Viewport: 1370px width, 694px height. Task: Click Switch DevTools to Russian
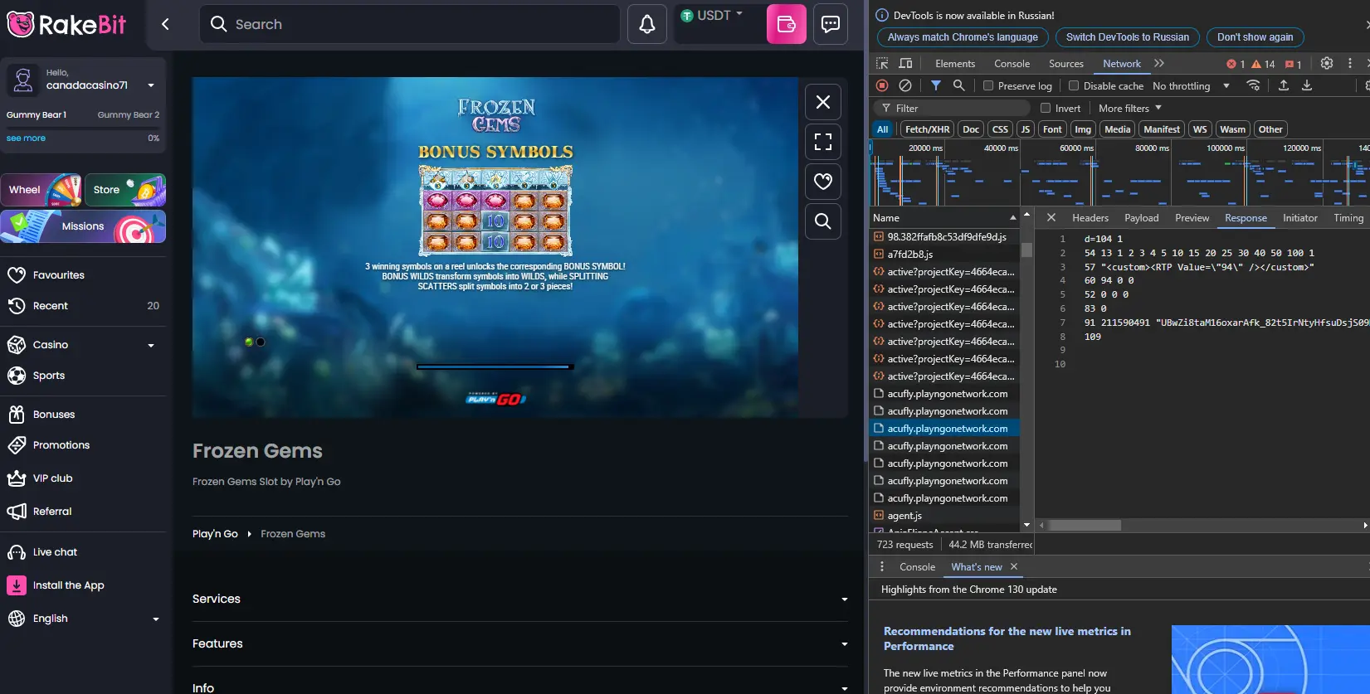(1127, 37)
